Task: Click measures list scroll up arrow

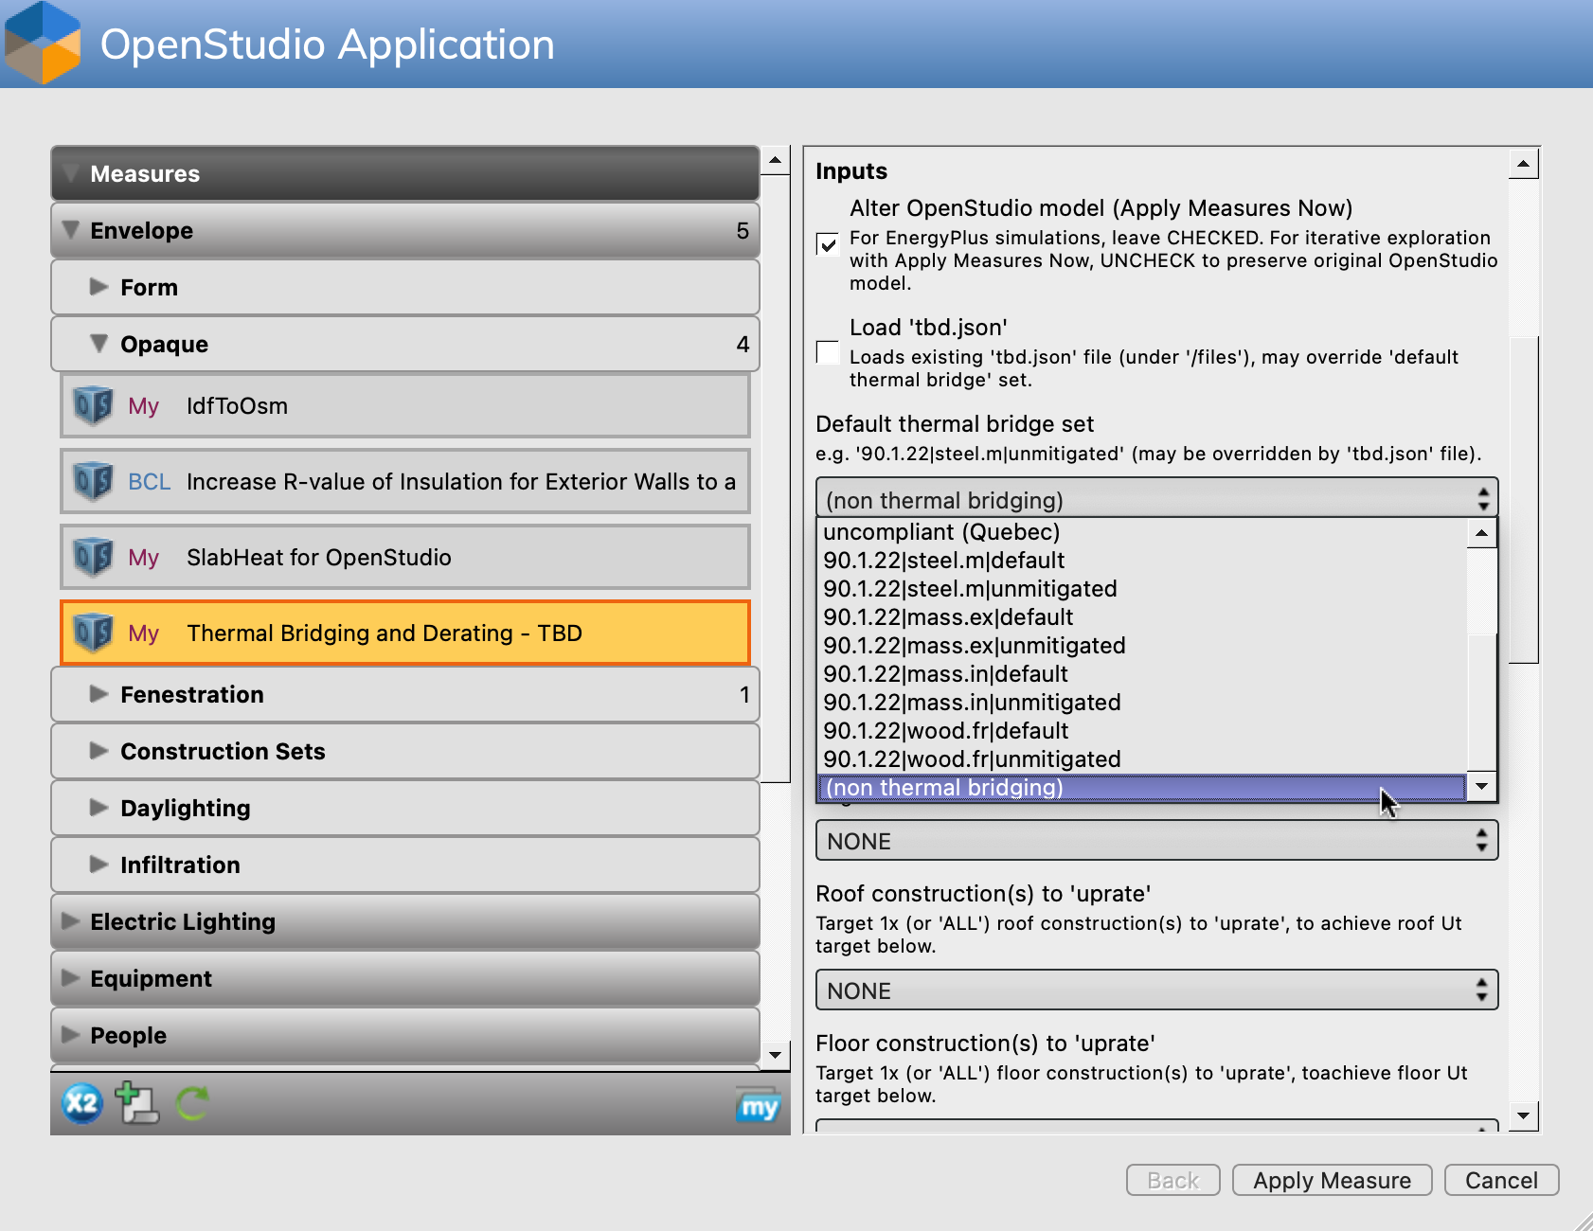Action: [775, 160]
